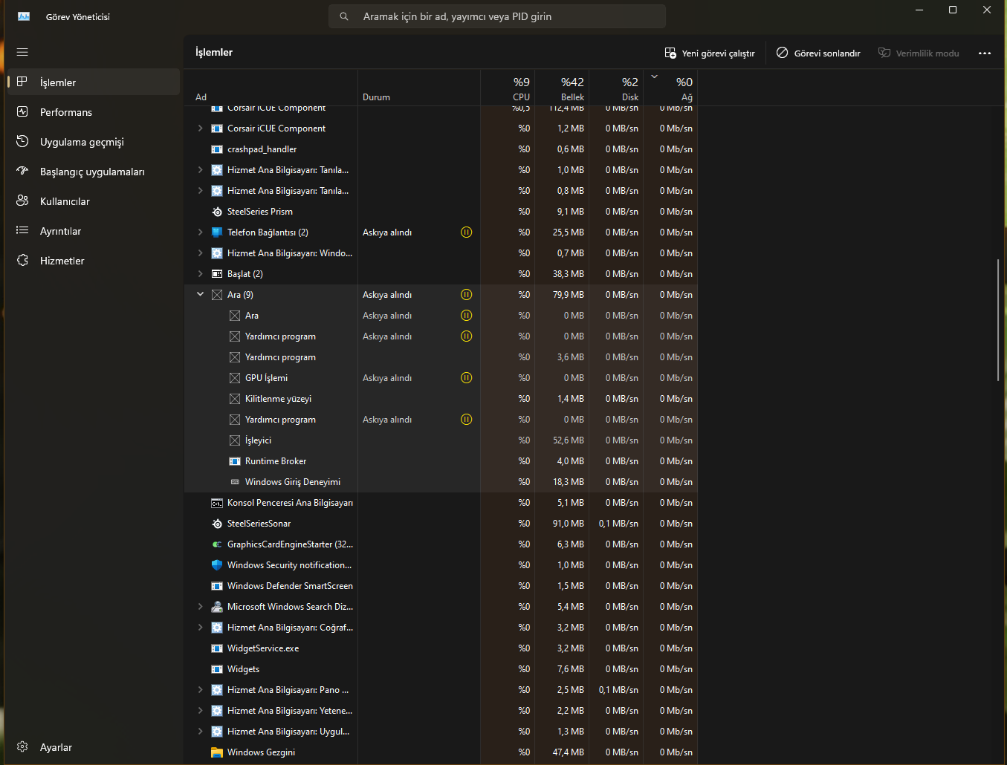Image resolution: width=1007 pixels, height=765 pixels.
Task: Click the GPU İşlemi process icon
Action: 235,378
